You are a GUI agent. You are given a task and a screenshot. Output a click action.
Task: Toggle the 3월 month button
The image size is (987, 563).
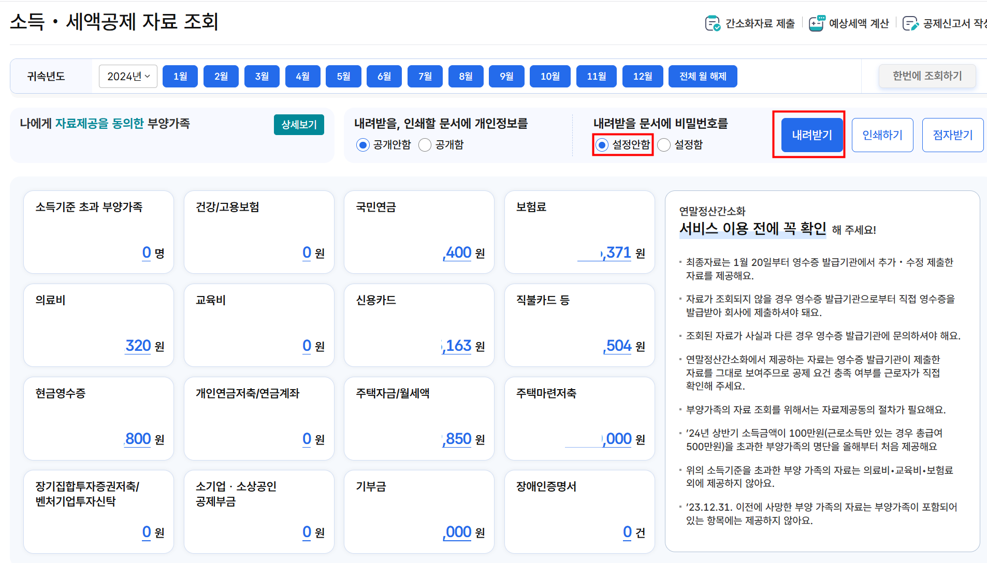(x=262, y=76)
